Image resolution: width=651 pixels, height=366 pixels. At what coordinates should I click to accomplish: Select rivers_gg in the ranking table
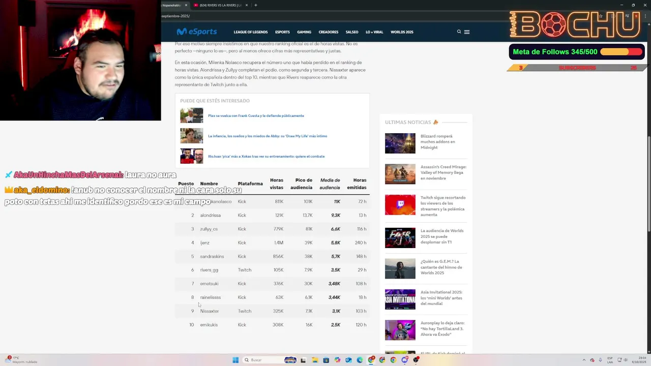click(209, 270)
